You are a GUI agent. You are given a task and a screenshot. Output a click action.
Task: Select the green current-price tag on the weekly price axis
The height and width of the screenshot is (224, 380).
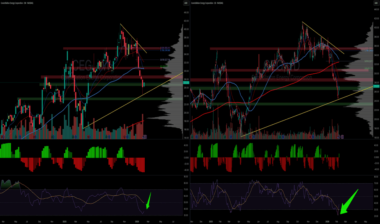coord(186,83)
